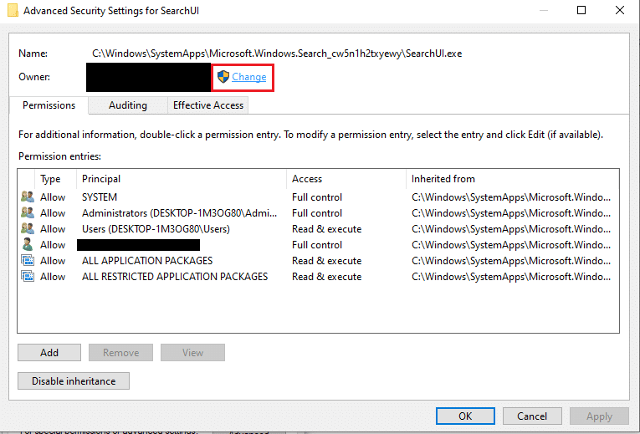Image resolution: width=640 pixels, height=434 pixels.
Task: Click the ALL RESTRICTED APPLICATION PACKAGES icon
Action: (28, 277)
